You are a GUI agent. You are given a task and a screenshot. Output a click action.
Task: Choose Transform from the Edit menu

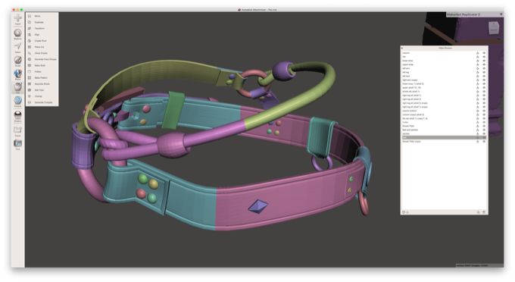pos(39,28)
